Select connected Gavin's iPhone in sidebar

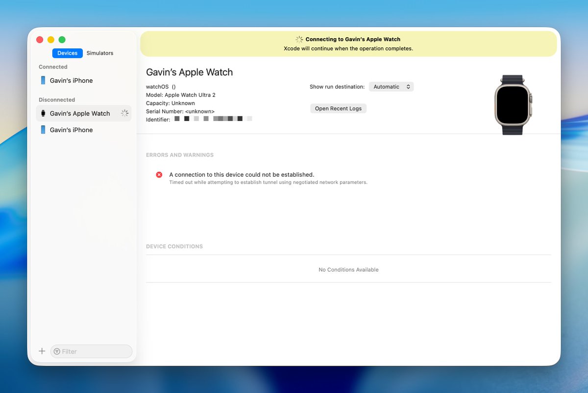coord(84,80)
